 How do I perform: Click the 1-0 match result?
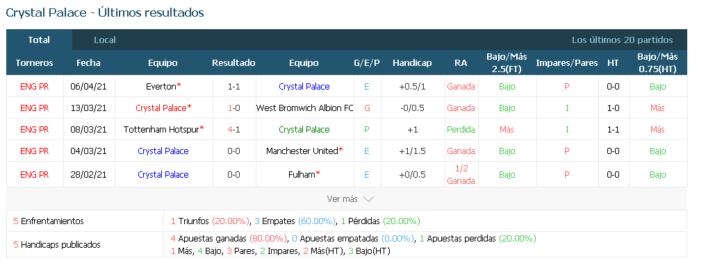click(233, 108)
